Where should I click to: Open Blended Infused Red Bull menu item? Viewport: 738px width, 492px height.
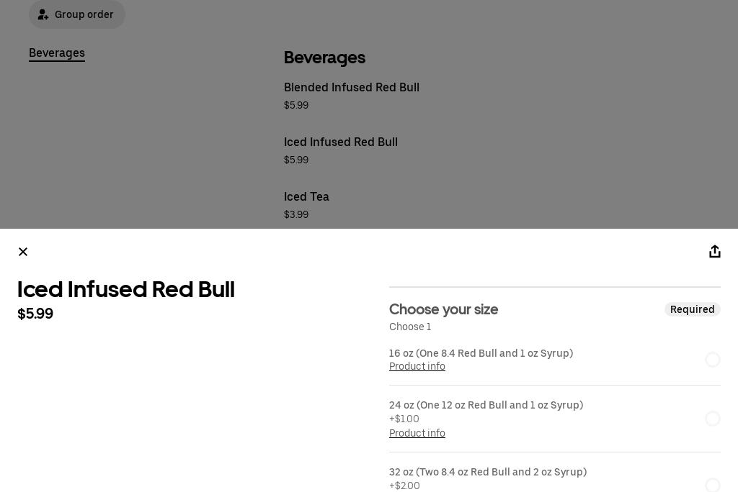point(352,88)
